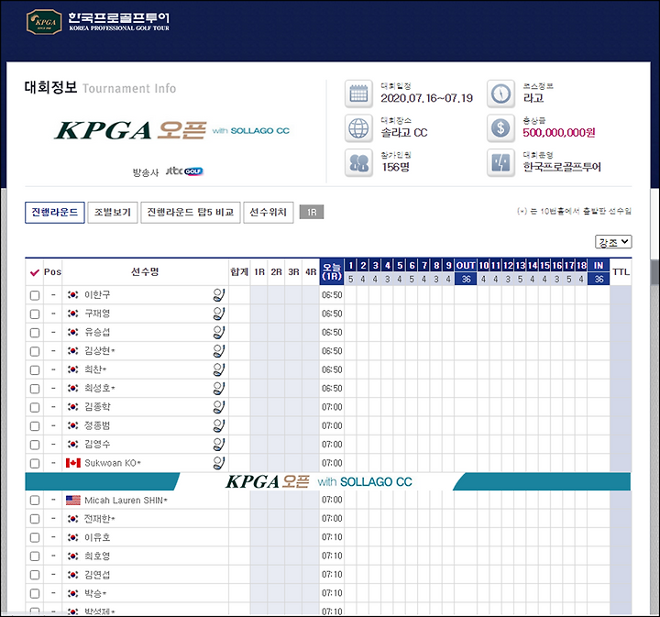This screenshot has width=660, height=617.
Task: Open player name 전재한
Action: (99, 519)
